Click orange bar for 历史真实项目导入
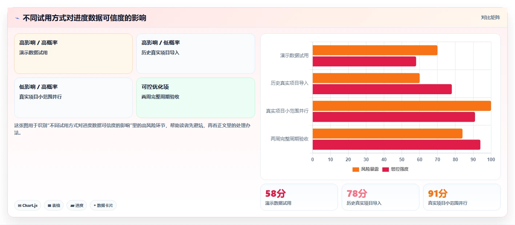Screen dimensions: 515x225 click(366, 78)
